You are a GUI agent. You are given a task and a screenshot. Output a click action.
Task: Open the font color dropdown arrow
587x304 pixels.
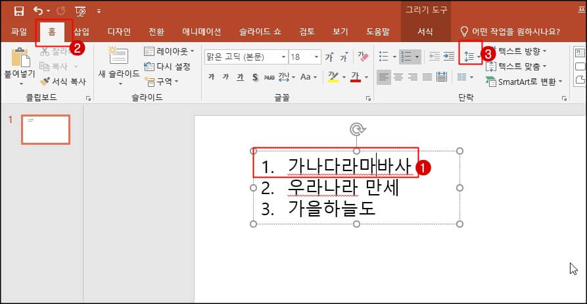pyautogui.click(x=366, y=77)
